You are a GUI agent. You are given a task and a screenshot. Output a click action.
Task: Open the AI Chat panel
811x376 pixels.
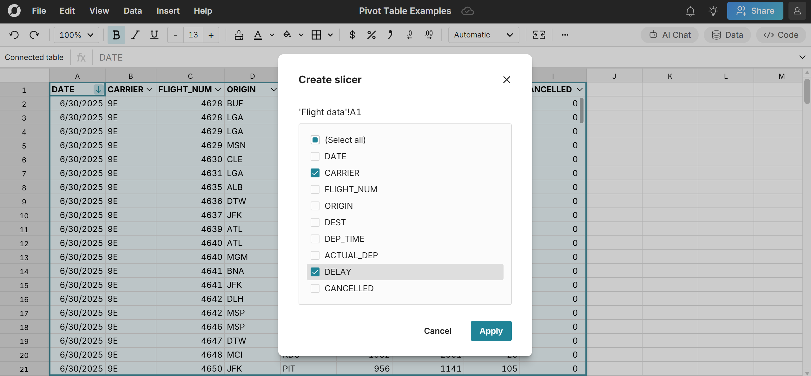[x=669, y=35]
